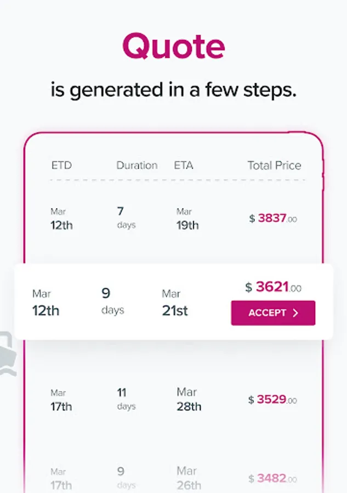
Task: Click the ETA column header
Action: pyautogui.click(x=184, y=165)
